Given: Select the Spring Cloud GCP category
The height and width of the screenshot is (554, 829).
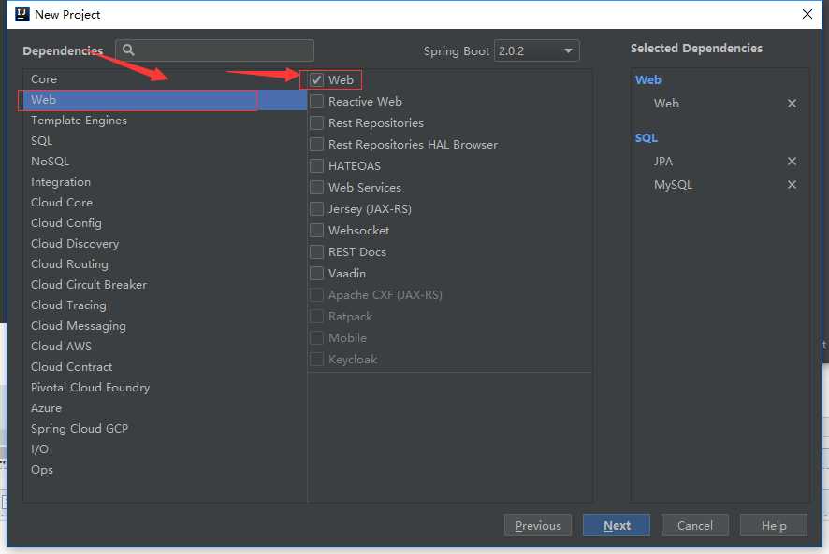Looking at the screenshot, I should (165, 429).
